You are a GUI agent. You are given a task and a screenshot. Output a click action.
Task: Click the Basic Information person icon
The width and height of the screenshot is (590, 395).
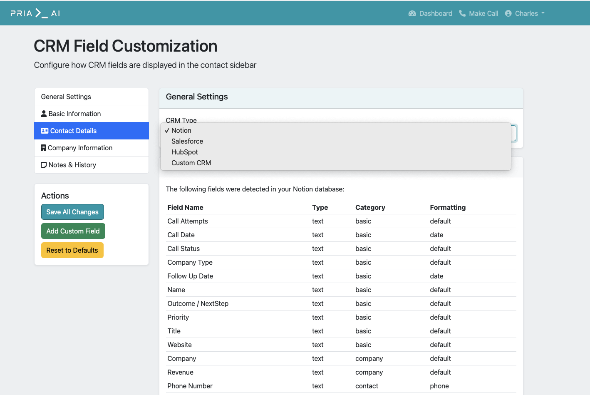[x=44, y=114]
